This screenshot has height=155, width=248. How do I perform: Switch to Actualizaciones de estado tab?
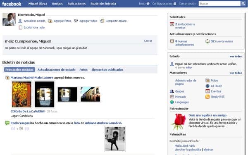57,69
